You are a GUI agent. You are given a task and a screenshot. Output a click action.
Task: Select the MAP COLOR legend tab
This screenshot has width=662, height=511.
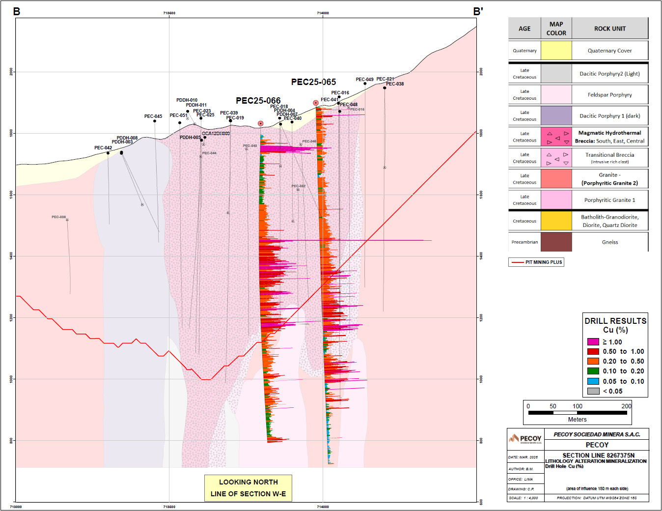tap(556, 28)
